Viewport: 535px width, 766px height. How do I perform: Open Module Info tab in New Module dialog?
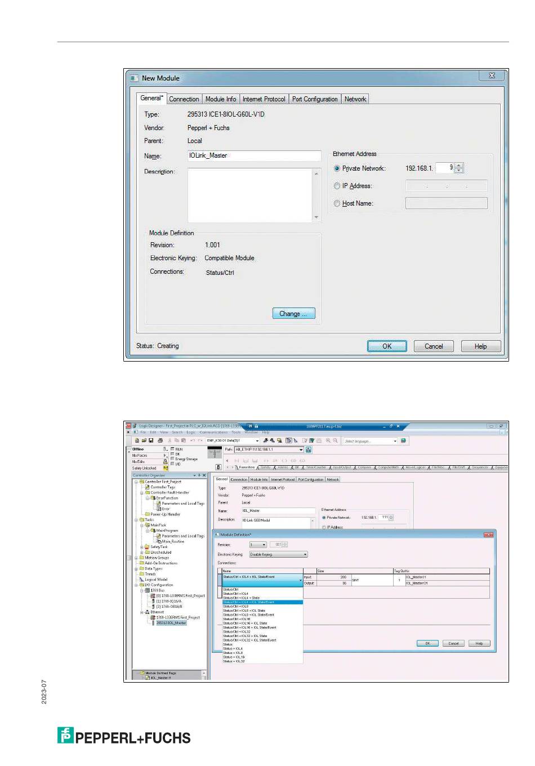[221, 99]
